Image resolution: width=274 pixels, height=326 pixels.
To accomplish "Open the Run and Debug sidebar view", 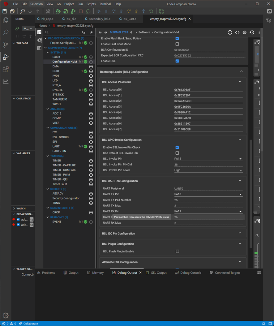I will [6, 57].
